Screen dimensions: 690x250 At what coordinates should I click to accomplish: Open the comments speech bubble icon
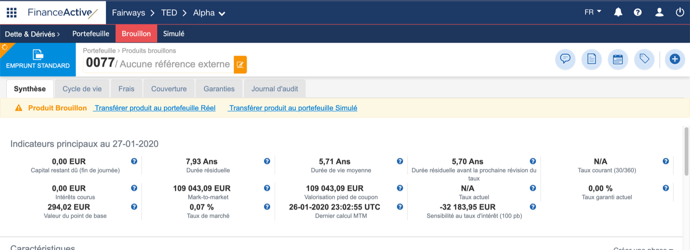565,59
